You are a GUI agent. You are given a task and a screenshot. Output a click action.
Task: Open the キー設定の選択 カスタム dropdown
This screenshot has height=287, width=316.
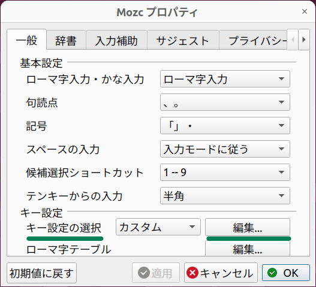158,226
